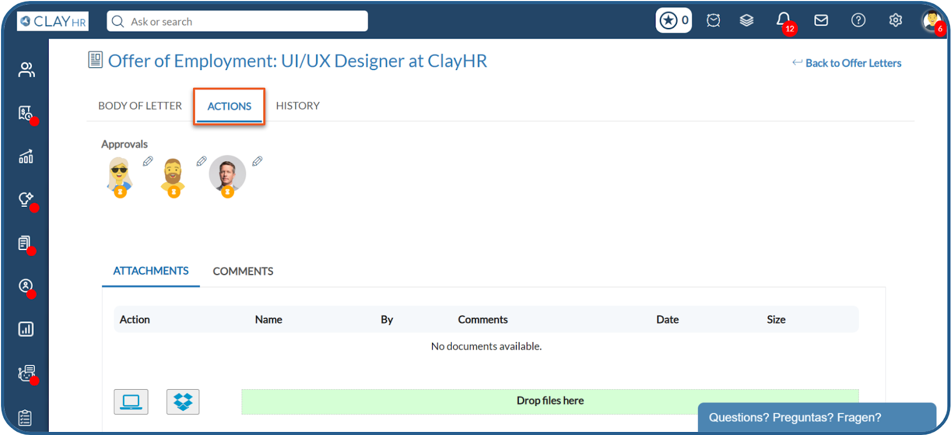This screenshot has width=951, height=435.
Task: Open the lightbulb ideas sidebar icon
Action: point(26,200)
